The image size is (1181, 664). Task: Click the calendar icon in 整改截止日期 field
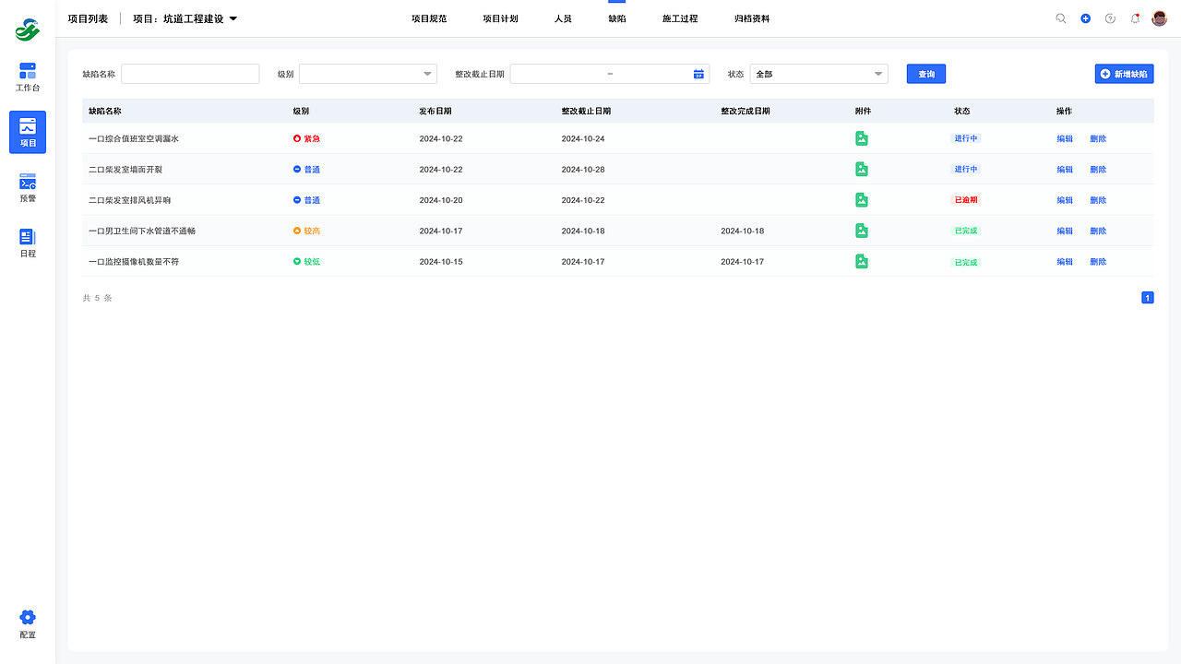698,73
